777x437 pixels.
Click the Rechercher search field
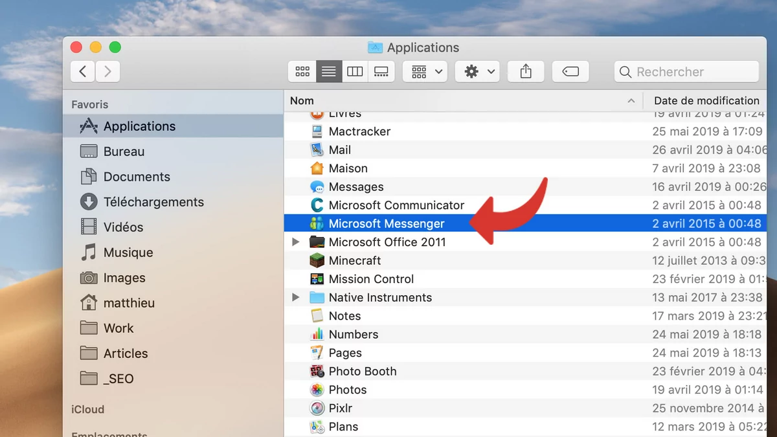click(x=686, y=71)
